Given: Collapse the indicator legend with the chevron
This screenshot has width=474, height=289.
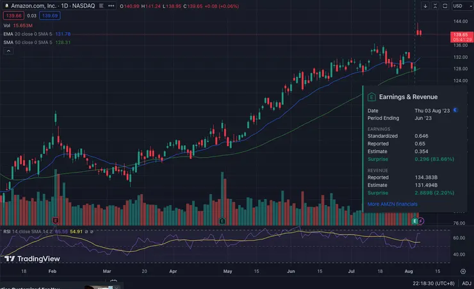Looking at the screenshot, I should pyautogui.click(x=8, y=51).
